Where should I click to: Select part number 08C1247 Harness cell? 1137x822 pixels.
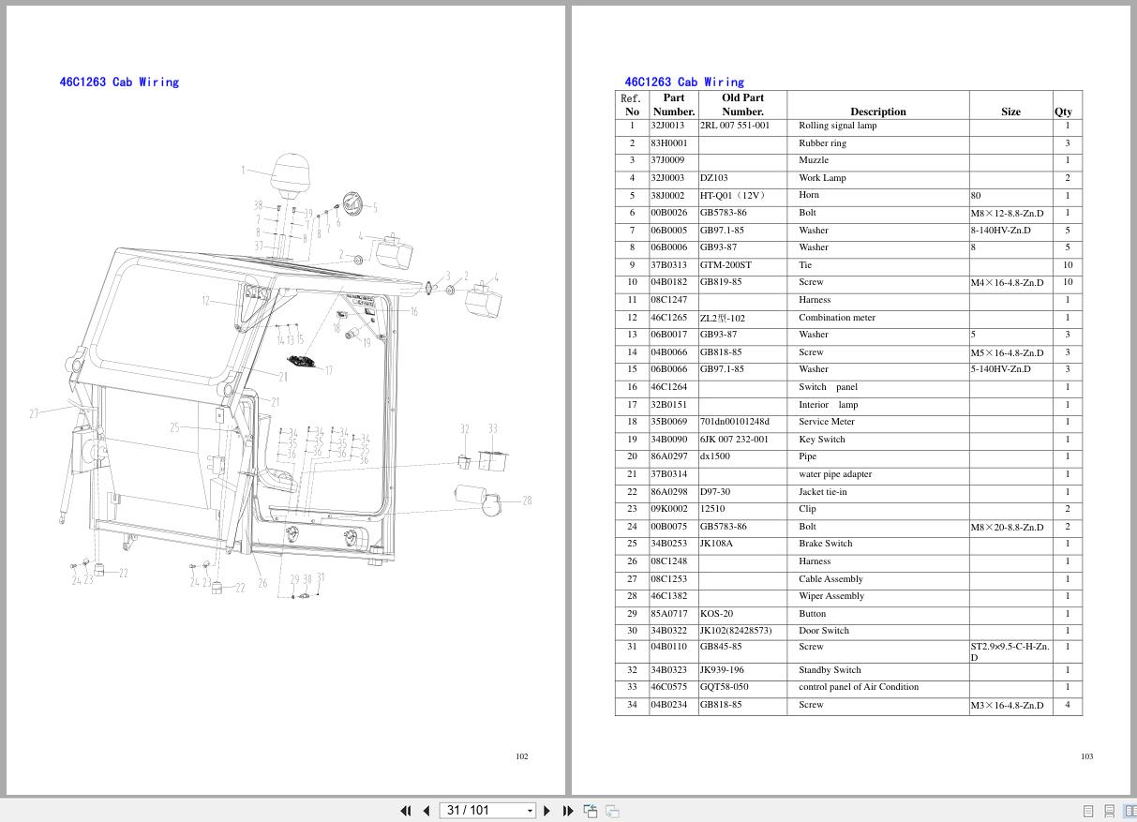point(667,299)
